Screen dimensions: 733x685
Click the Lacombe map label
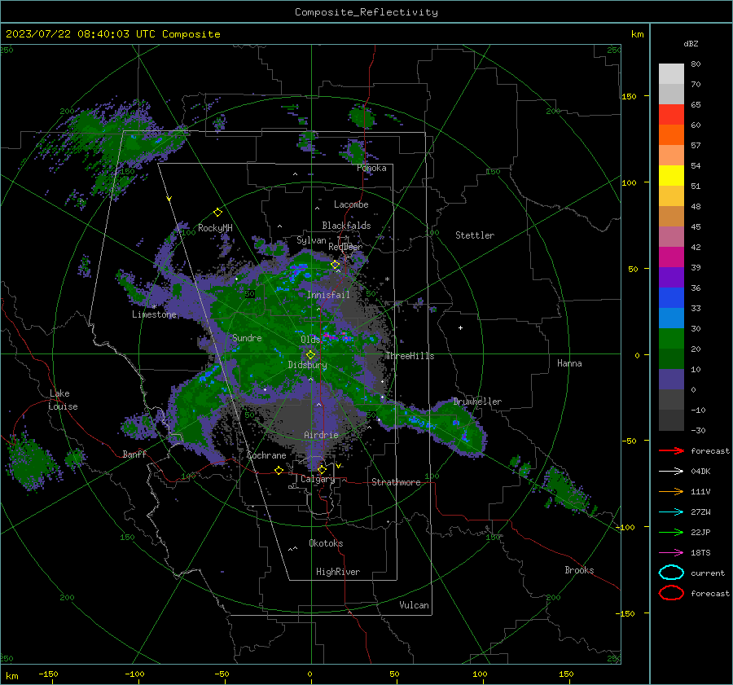(x=351, y=204)
